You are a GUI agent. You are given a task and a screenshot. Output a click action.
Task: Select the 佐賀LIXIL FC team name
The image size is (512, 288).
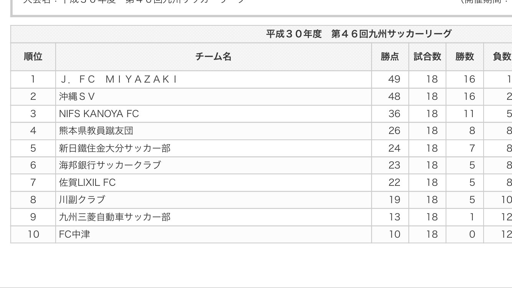pyautogui.click(x=87, y=182)
